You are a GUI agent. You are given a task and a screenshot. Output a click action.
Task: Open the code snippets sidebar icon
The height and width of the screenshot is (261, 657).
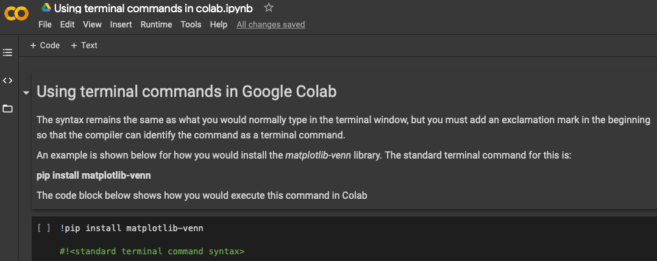(7, 80)
